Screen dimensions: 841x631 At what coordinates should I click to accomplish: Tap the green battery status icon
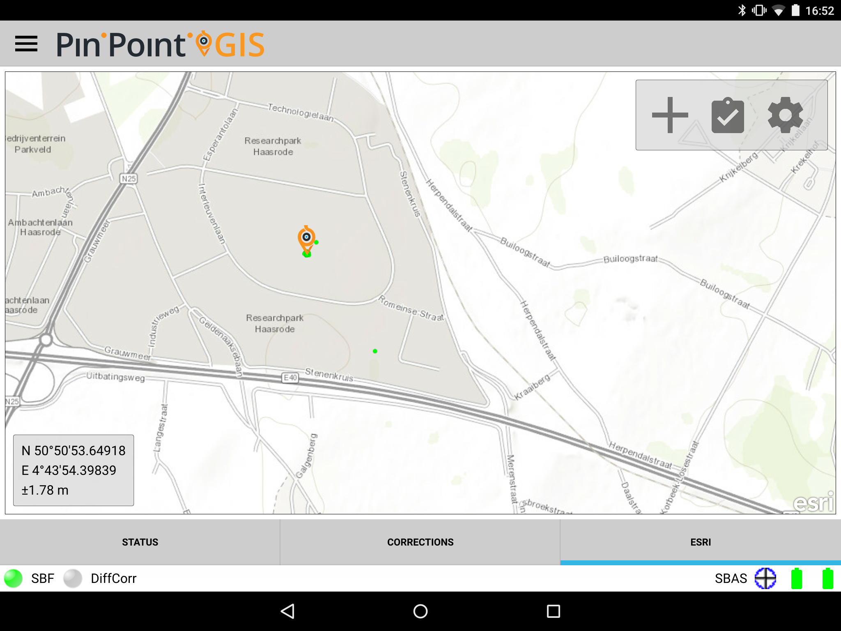[797, 578]
